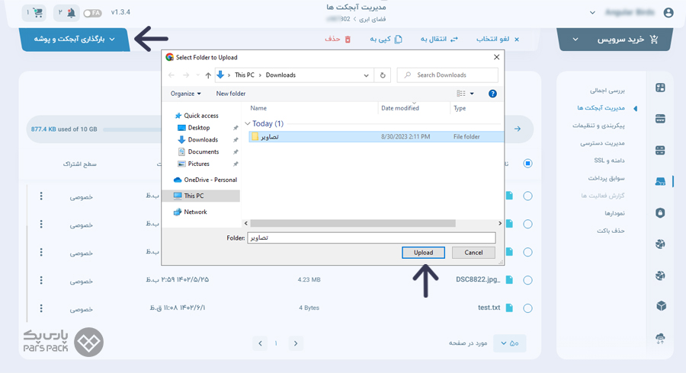
Task: Click the کپی به copy-to button
Action: coord(386,39)
